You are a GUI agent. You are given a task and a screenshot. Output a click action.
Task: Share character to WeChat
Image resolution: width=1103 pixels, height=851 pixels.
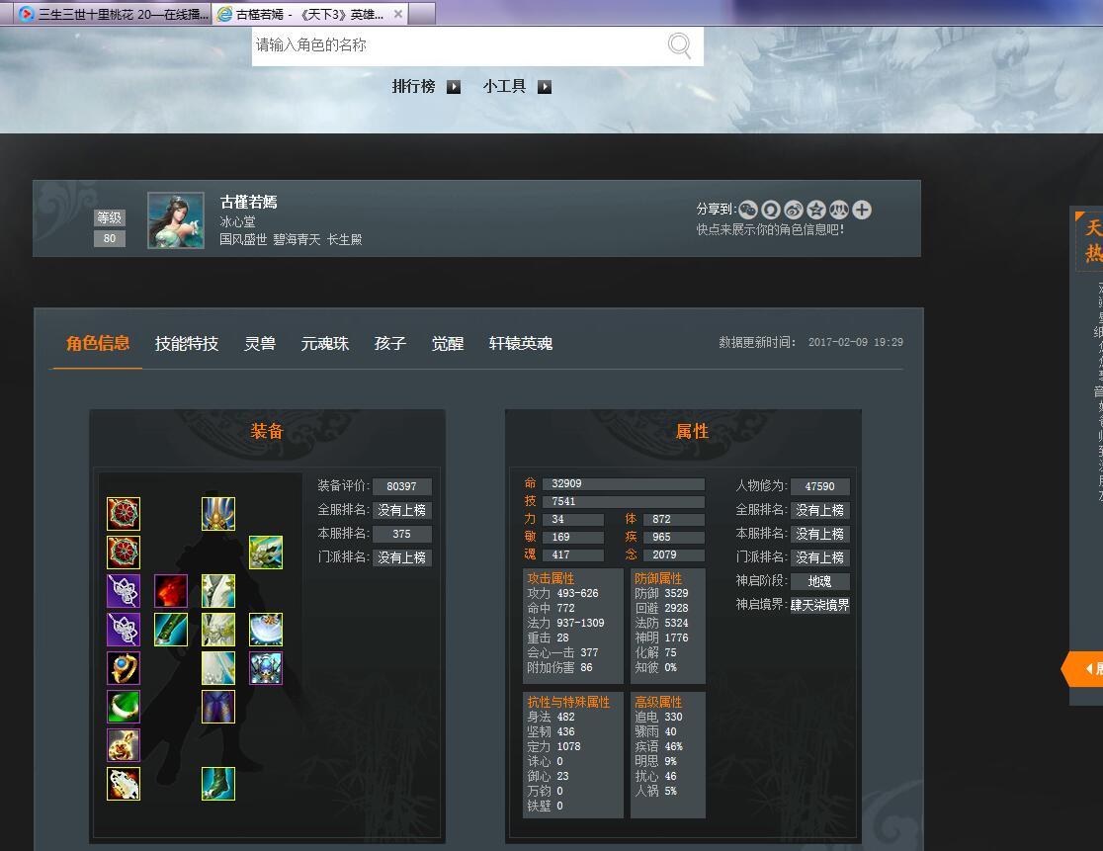click(x=748, y=210)
